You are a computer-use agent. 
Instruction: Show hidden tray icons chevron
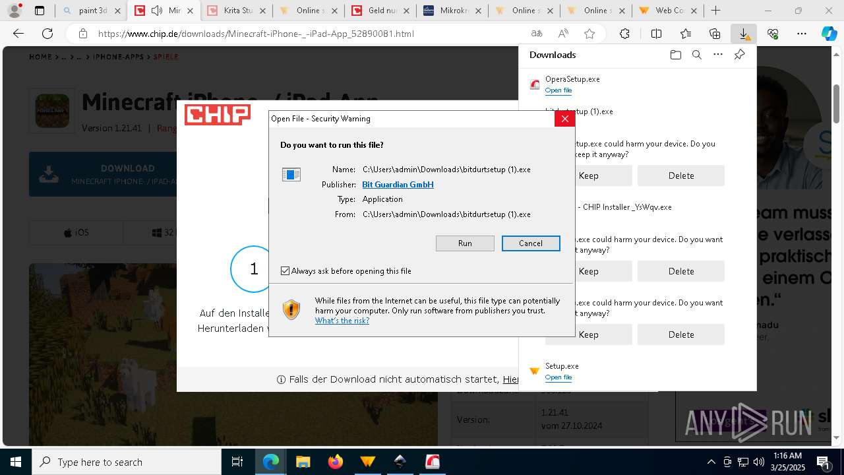point(711,462)
